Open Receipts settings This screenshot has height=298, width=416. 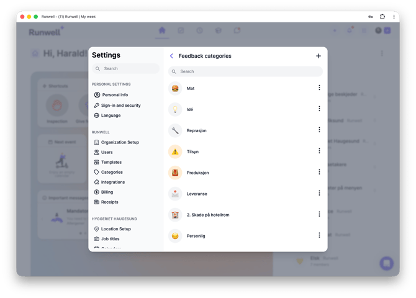(x=106, y=202)
